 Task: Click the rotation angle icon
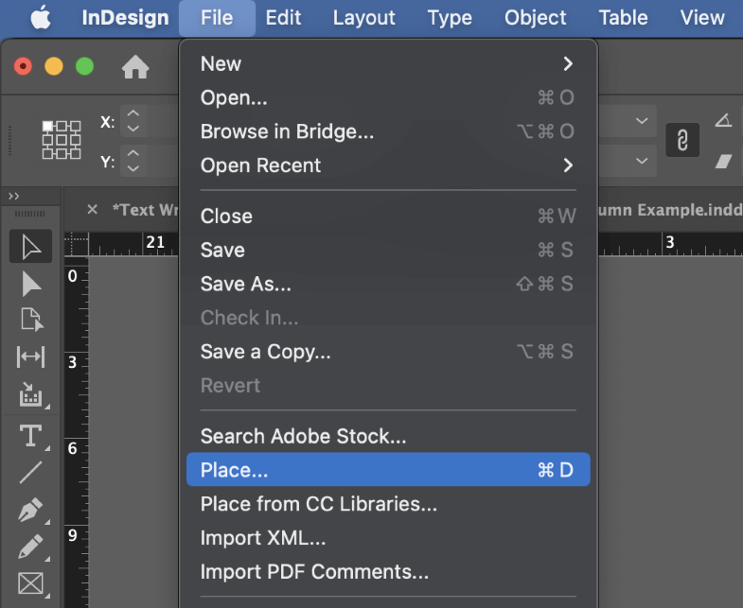[x=723, y=120]
